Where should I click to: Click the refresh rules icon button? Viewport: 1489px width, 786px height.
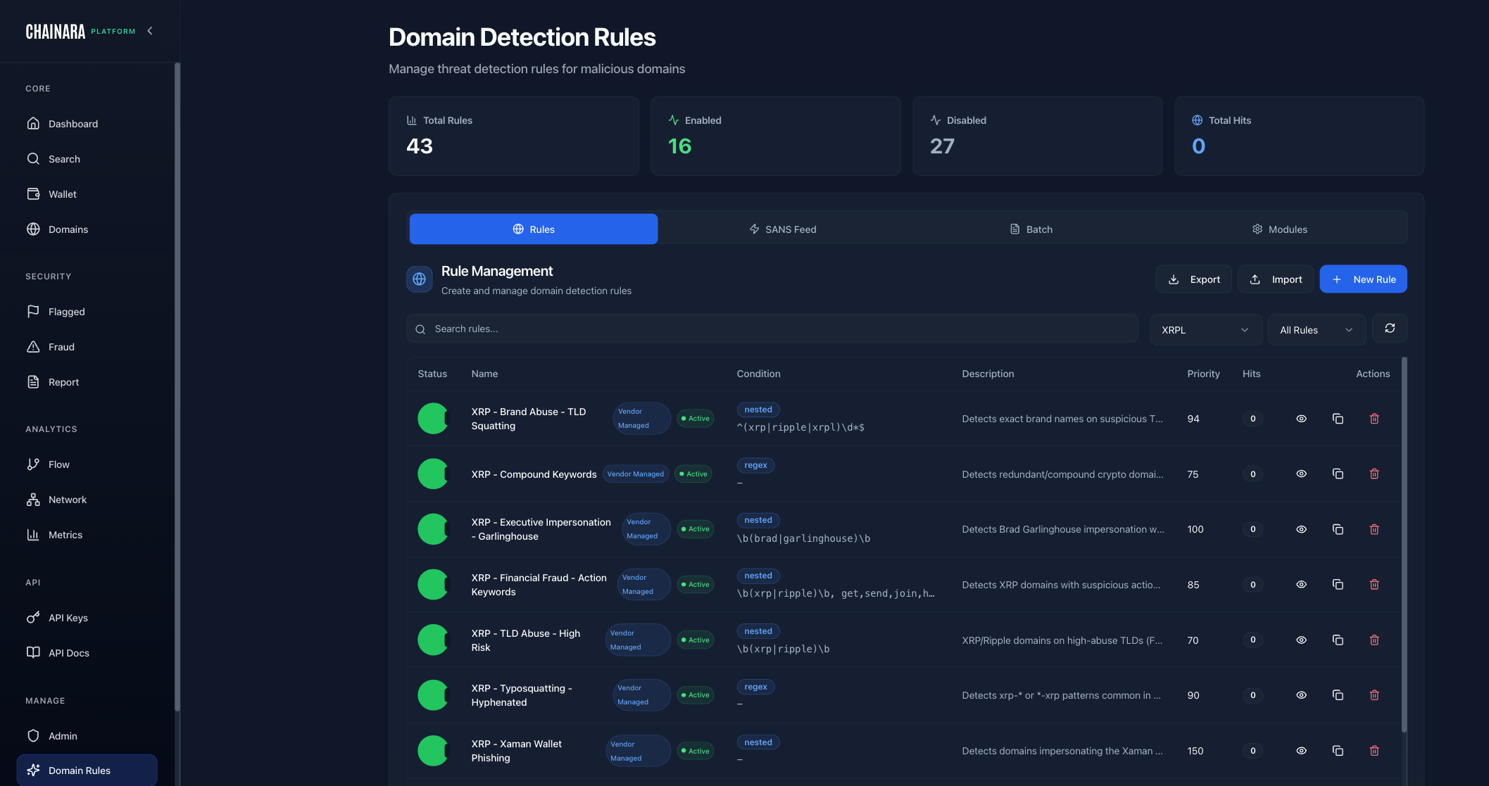coord(1390,329)
